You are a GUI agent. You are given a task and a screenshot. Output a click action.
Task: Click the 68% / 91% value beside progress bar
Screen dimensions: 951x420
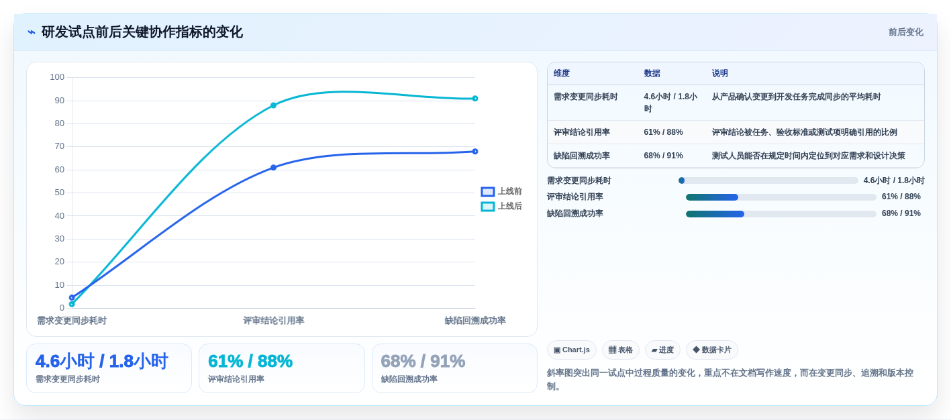(901, 214)
